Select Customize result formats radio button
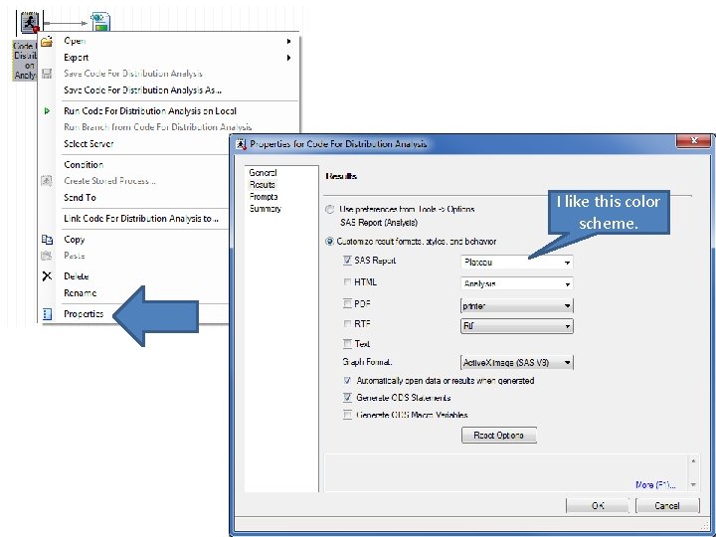The height and width of the screenshot is (537, 716). click(330, 242)
